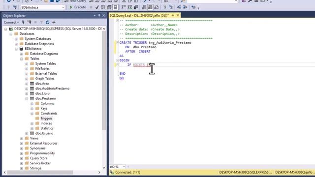Collapse the CREATE TRIGGER code block
Viewport: 315px width, 177px height.
118,43
